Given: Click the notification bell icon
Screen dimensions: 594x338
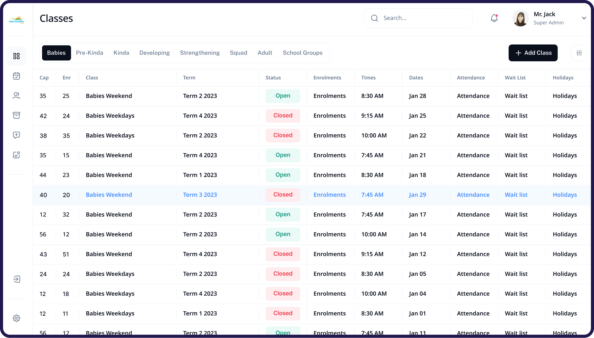Looking at the screenshot, I should tap(494, 18).
